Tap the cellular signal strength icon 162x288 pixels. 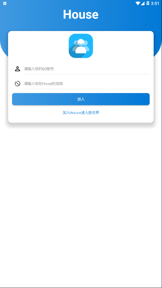click(x=143, y=3)
